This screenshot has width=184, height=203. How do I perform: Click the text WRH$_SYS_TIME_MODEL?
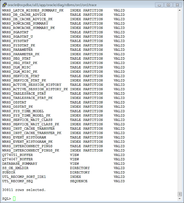pyautogui.click(x=23, y=111)
